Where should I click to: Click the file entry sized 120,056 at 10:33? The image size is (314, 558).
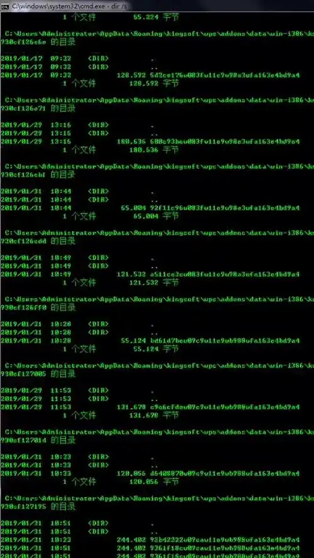point(150,474)
